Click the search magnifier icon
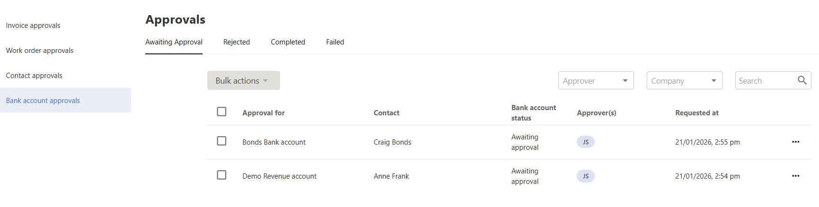 coord(802,80)
